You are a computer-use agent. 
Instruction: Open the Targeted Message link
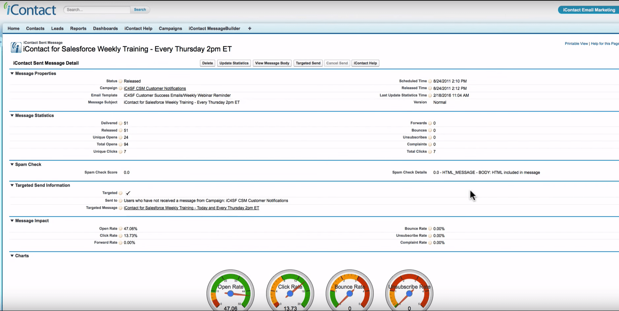[x=192, y=208]
